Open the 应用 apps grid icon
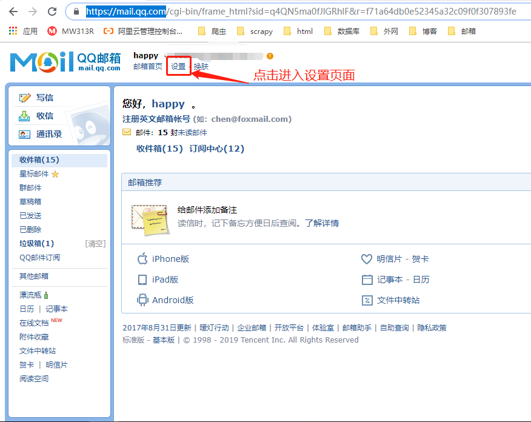Image resolution: width=531 pixels, height=422 pixels. click(x=13, y=31)
